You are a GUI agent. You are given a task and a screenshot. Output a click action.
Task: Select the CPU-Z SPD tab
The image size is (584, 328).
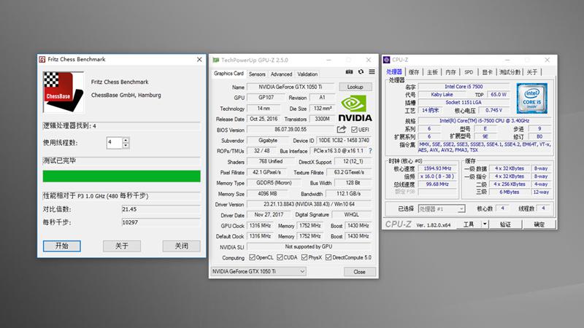(x=469, y=72)
